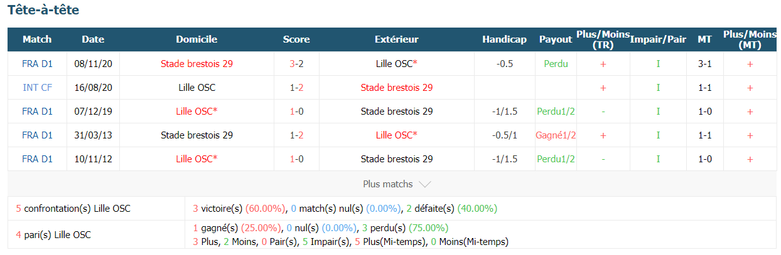
Task: Select the Score column header
Action: tap(296, 39)
